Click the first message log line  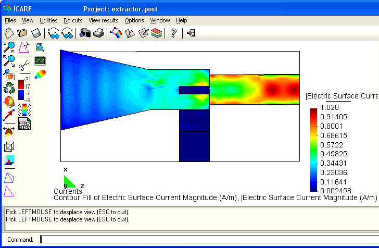click(68, 212)
